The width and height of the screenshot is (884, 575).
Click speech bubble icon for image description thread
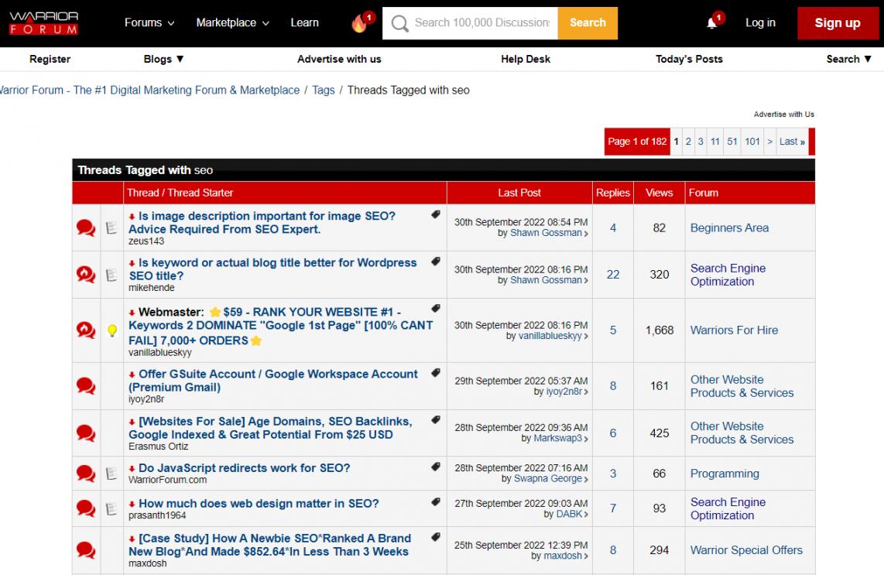tap(86, 228)
